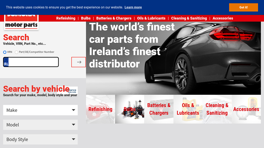Select the VRN radio option
This screenshot has width=264, height=148.
(x=5, y=52)
